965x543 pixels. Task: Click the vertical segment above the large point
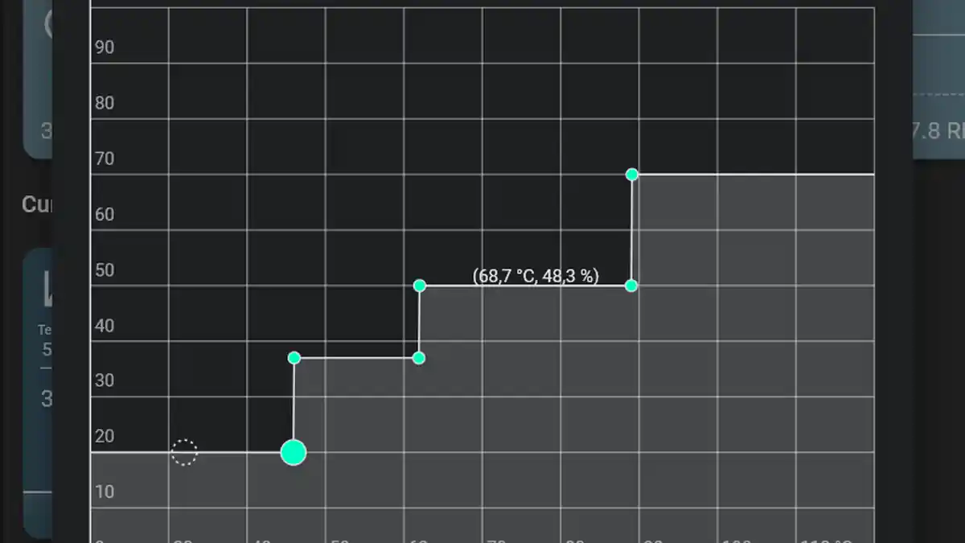tap(294, 401)
